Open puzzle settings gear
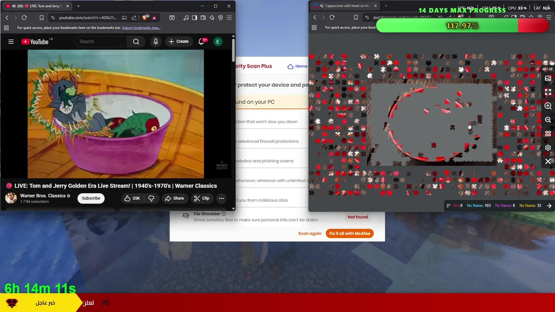Viewport: 555px width, 312px height. click(x=548, y=148)
